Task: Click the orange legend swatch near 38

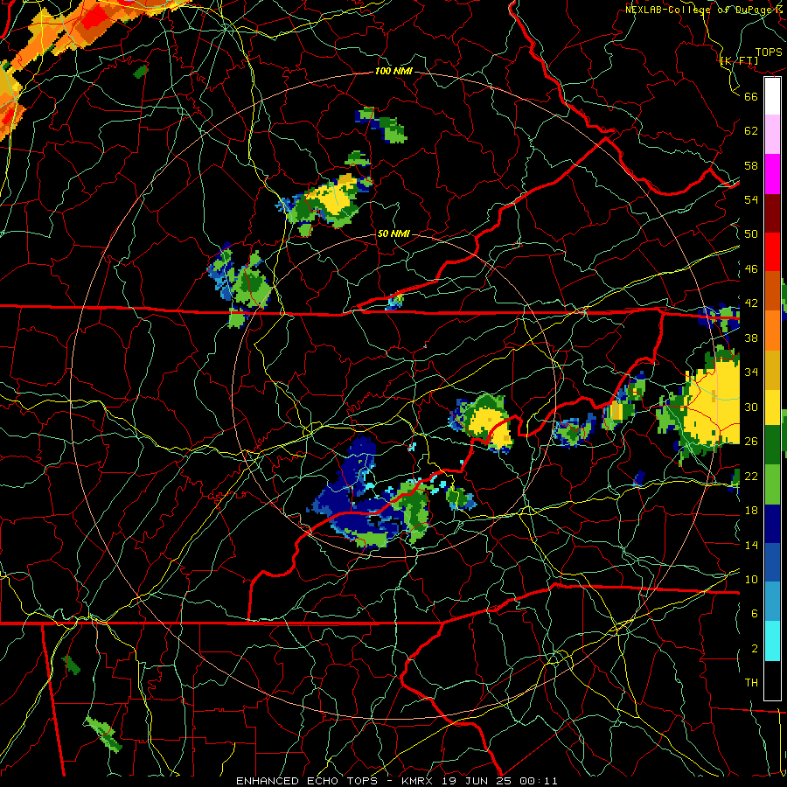Action: (772, 330)
